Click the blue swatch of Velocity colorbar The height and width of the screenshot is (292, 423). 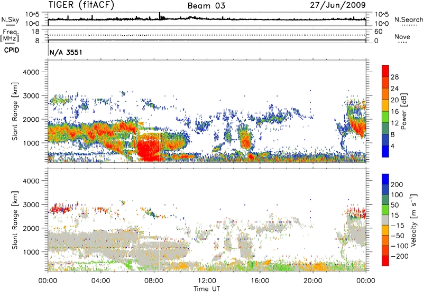[385, 179]
